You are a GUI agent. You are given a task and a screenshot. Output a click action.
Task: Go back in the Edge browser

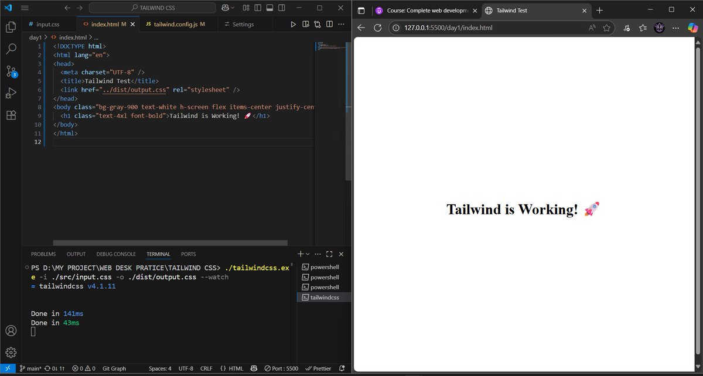click(x=361, y=28)
